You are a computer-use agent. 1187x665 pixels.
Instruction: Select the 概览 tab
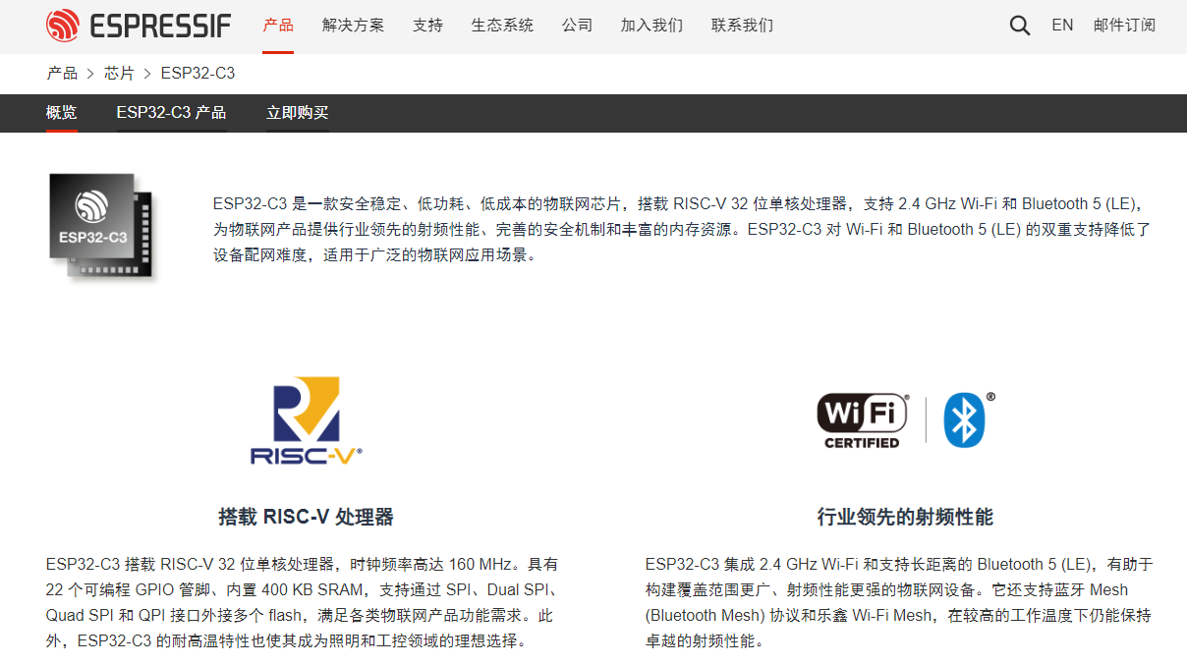(62, 113)
